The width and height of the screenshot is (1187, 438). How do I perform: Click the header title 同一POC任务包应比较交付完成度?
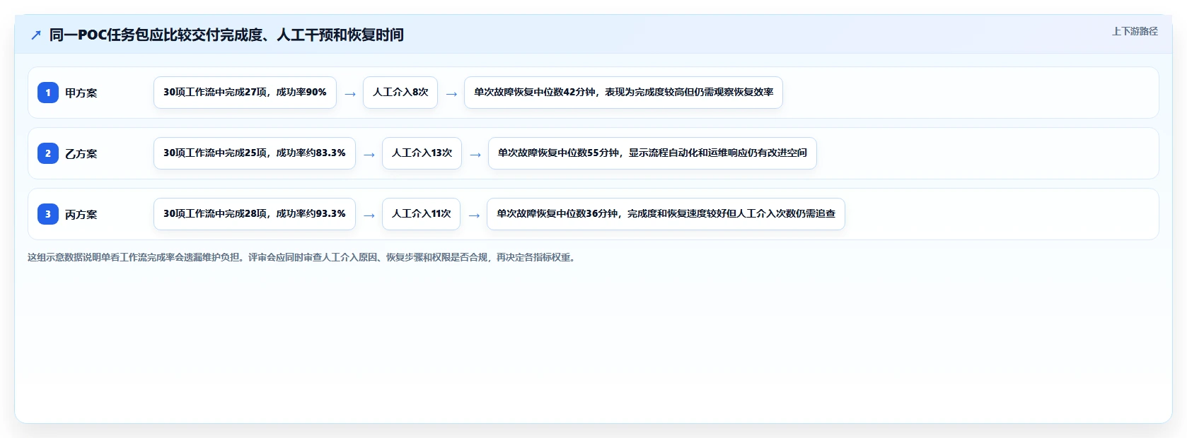point(226,35)
